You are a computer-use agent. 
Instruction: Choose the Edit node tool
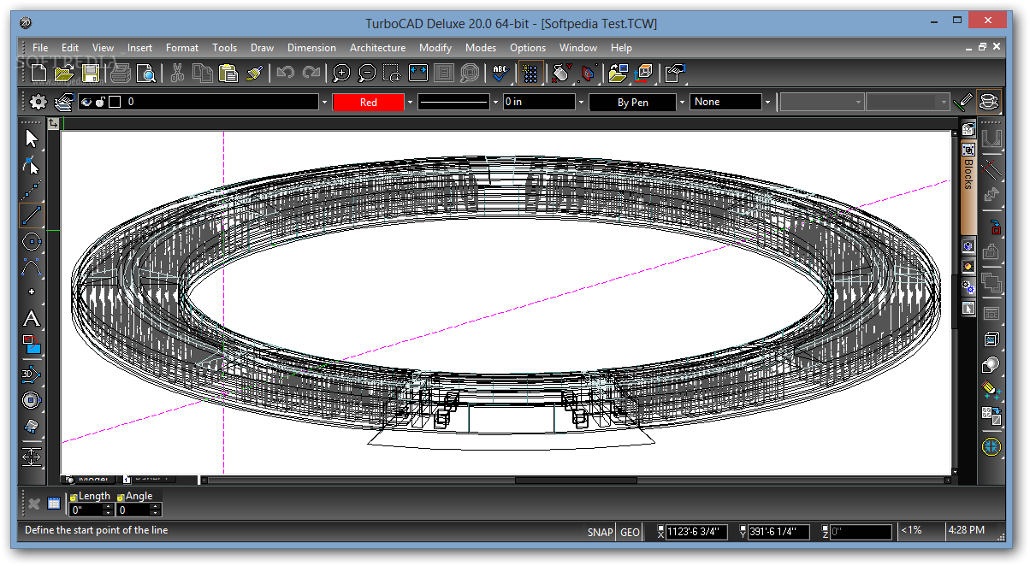(32, 164)
